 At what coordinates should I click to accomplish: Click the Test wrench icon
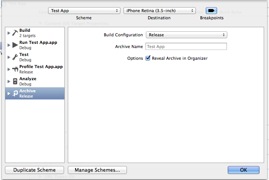point(15,57)
